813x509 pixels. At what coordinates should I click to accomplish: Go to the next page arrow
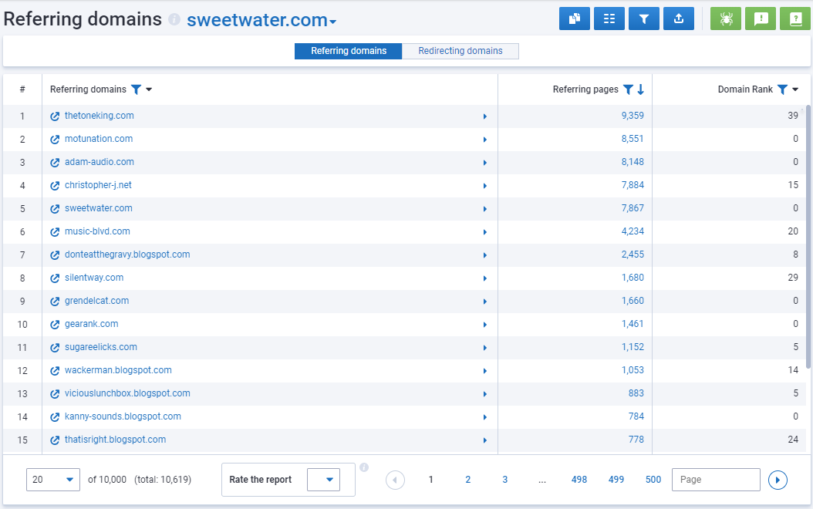coord(778,480)
